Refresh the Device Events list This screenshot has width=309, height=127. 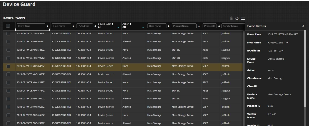tap(237, 18)
